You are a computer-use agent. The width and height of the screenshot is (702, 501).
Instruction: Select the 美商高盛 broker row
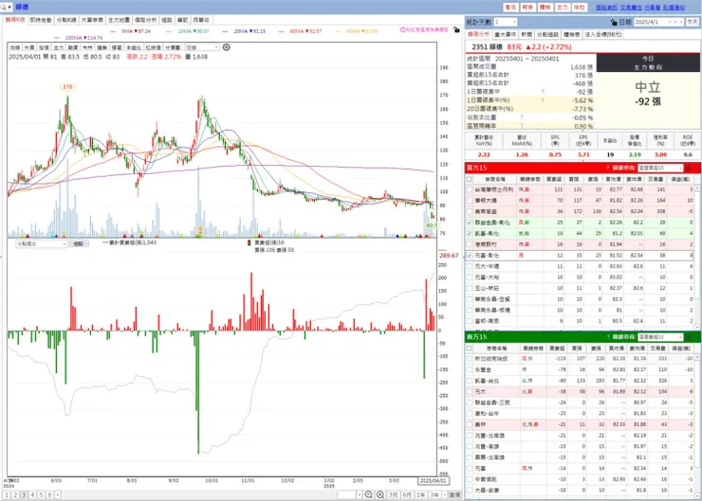(x=580, y=211)
